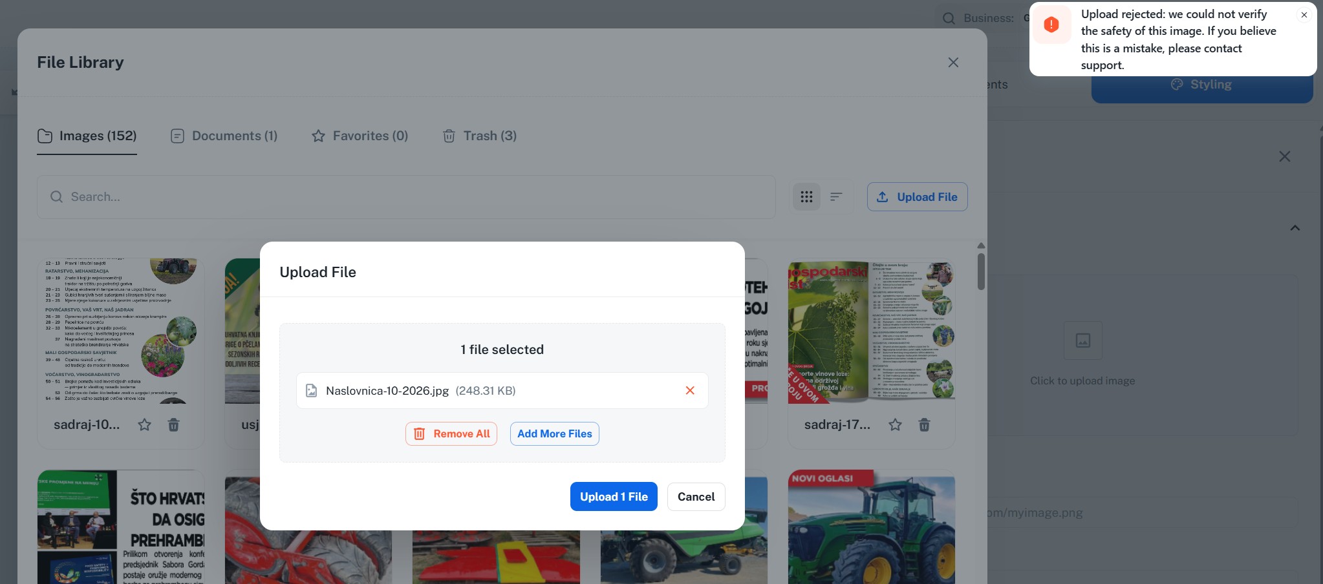
Task: Click the Styling button in the background
Action: 1202,86
